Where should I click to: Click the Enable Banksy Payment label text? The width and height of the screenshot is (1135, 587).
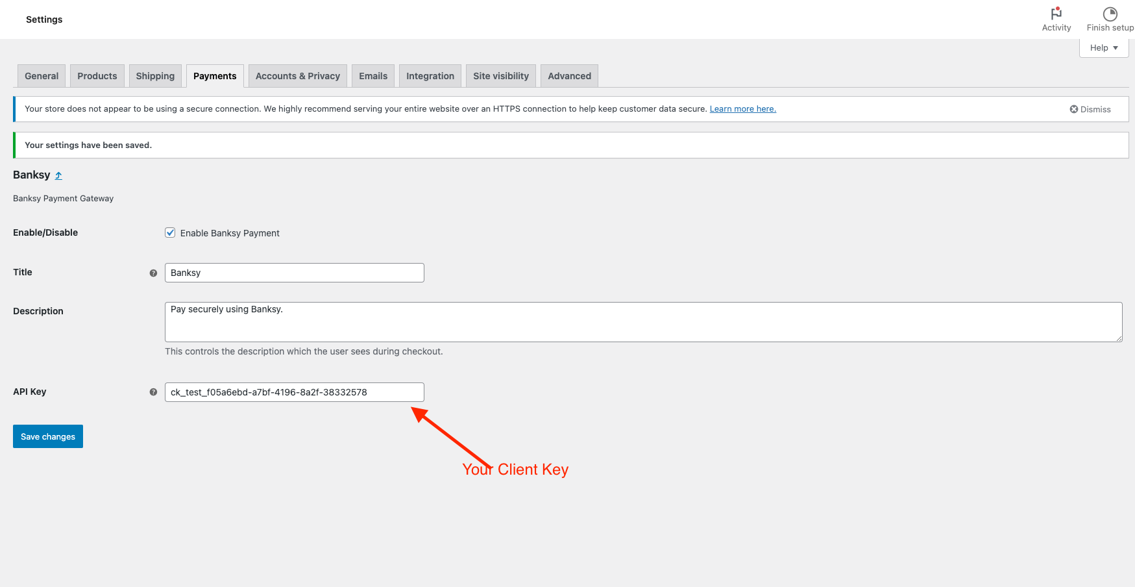click(x=230, y=233)
